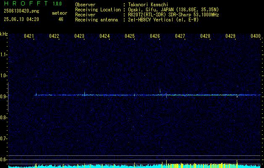Click the 0425 time label

[x=130, y=36]
